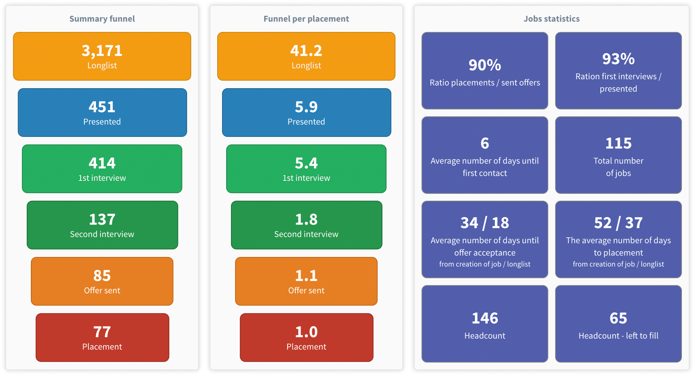This screenshot has width=697, height=376.
Task: Click the 3,171 Longlist summary funnel tile
Action: (x=102, y=56)
